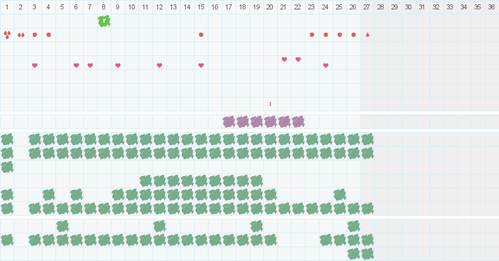This screenshot has height=261, width=499.
Task: Select the purple scribble mark on day 22
Action: tap(298, 121)
